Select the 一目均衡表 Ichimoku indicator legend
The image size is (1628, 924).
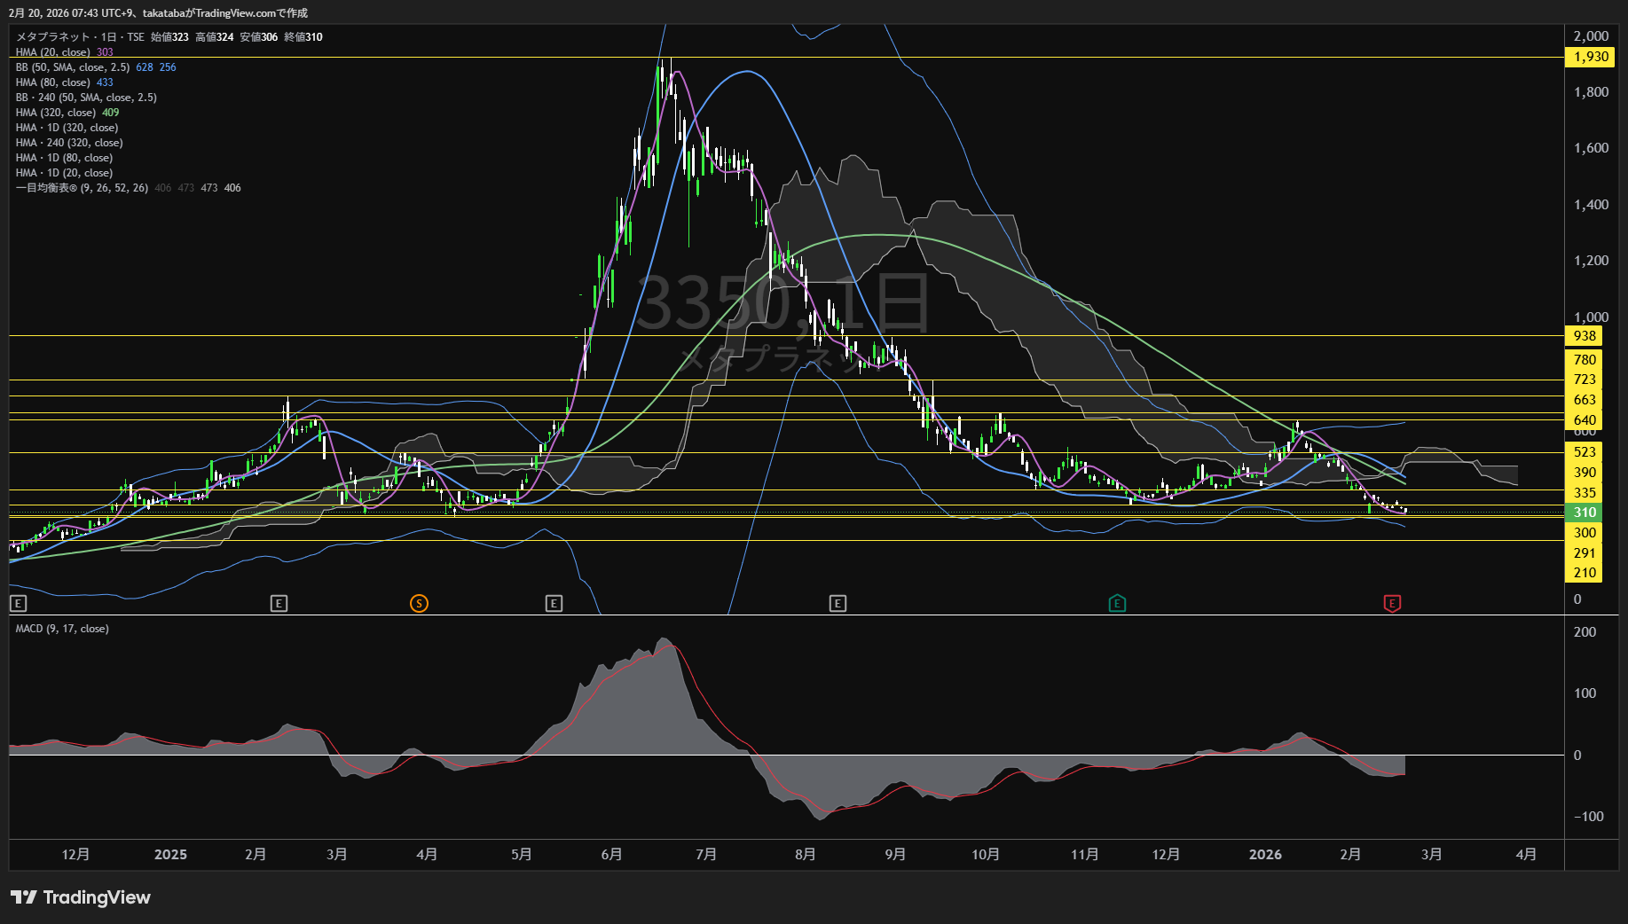pyautogui.click(x=82, y=188)
